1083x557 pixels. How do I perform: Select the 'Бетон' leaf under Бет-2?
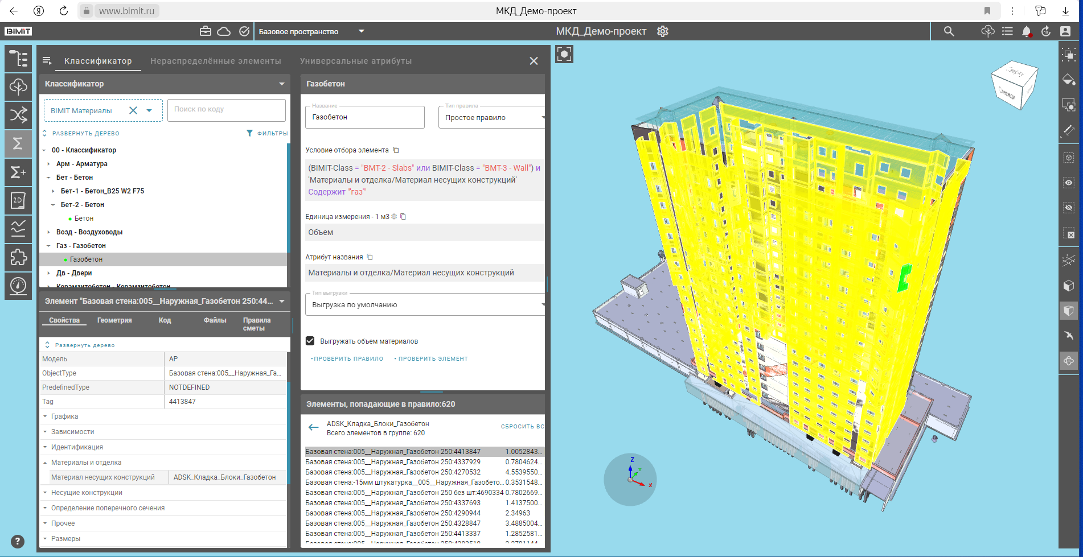coord(84,218)
